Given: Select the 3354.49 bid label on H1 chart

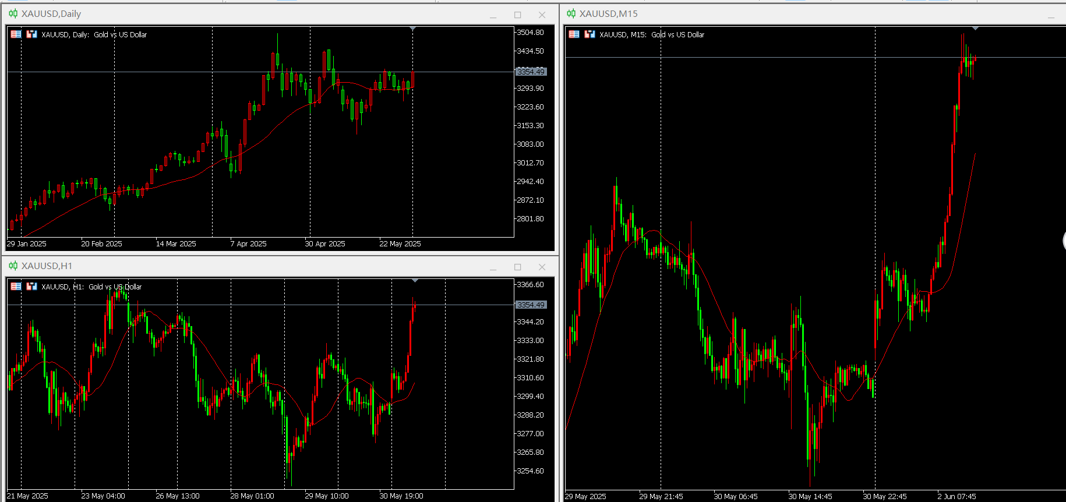Looking at the screenshot, I should point(531,305).
